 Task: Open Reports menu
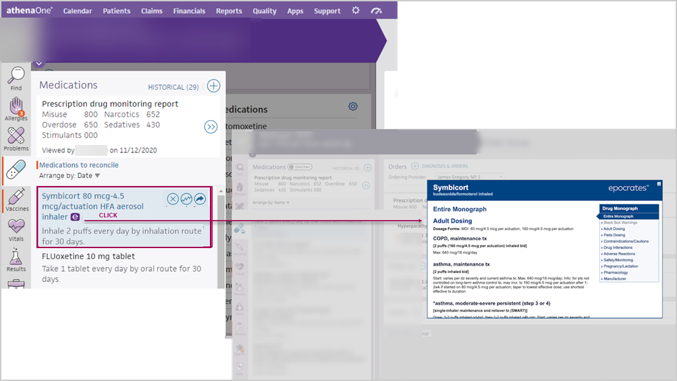click(x=229, y=11)
